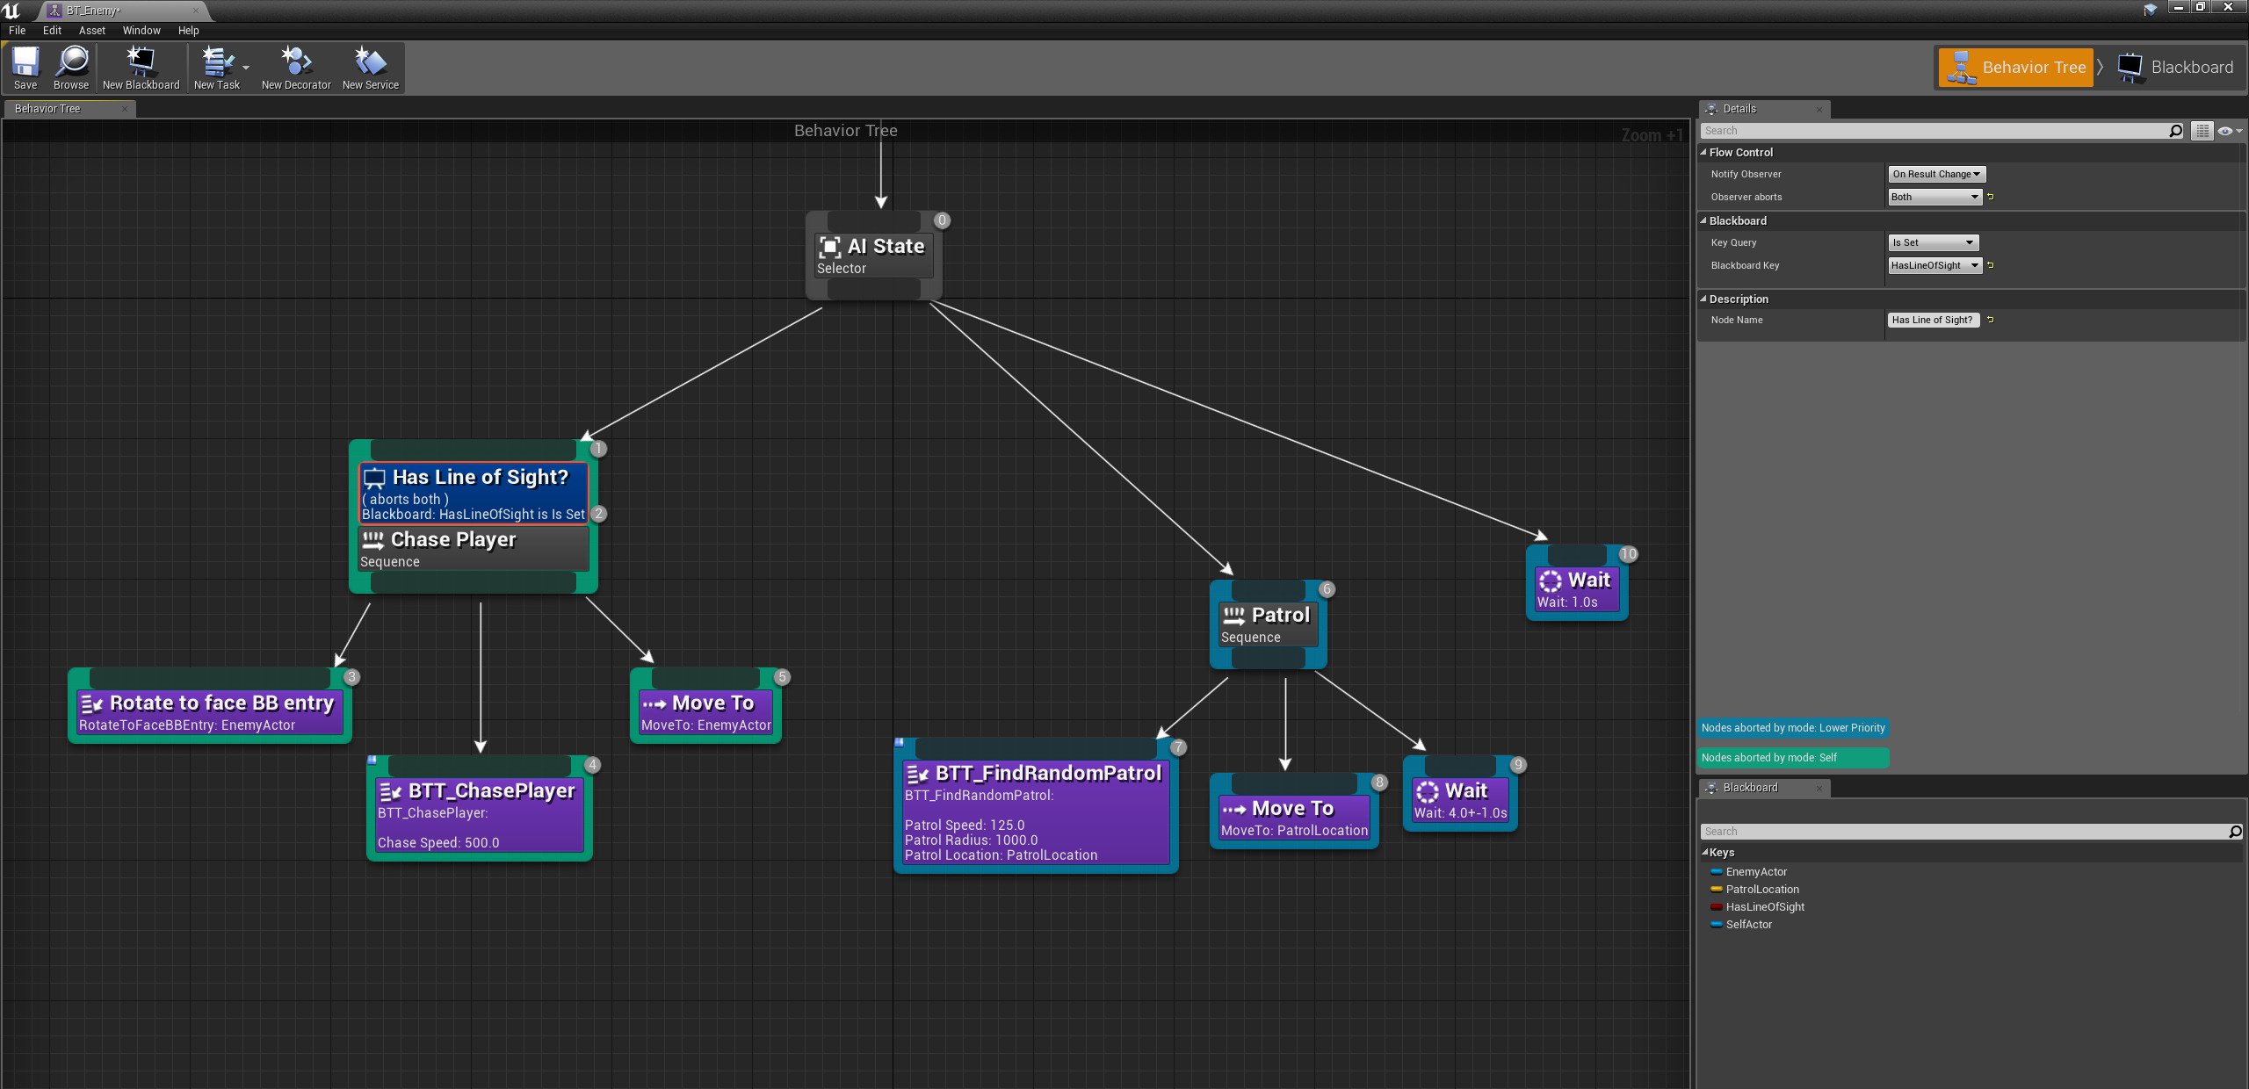
Task: Switch to the Blackboard tab at bottom right
Action: (x=1751, y=788)
